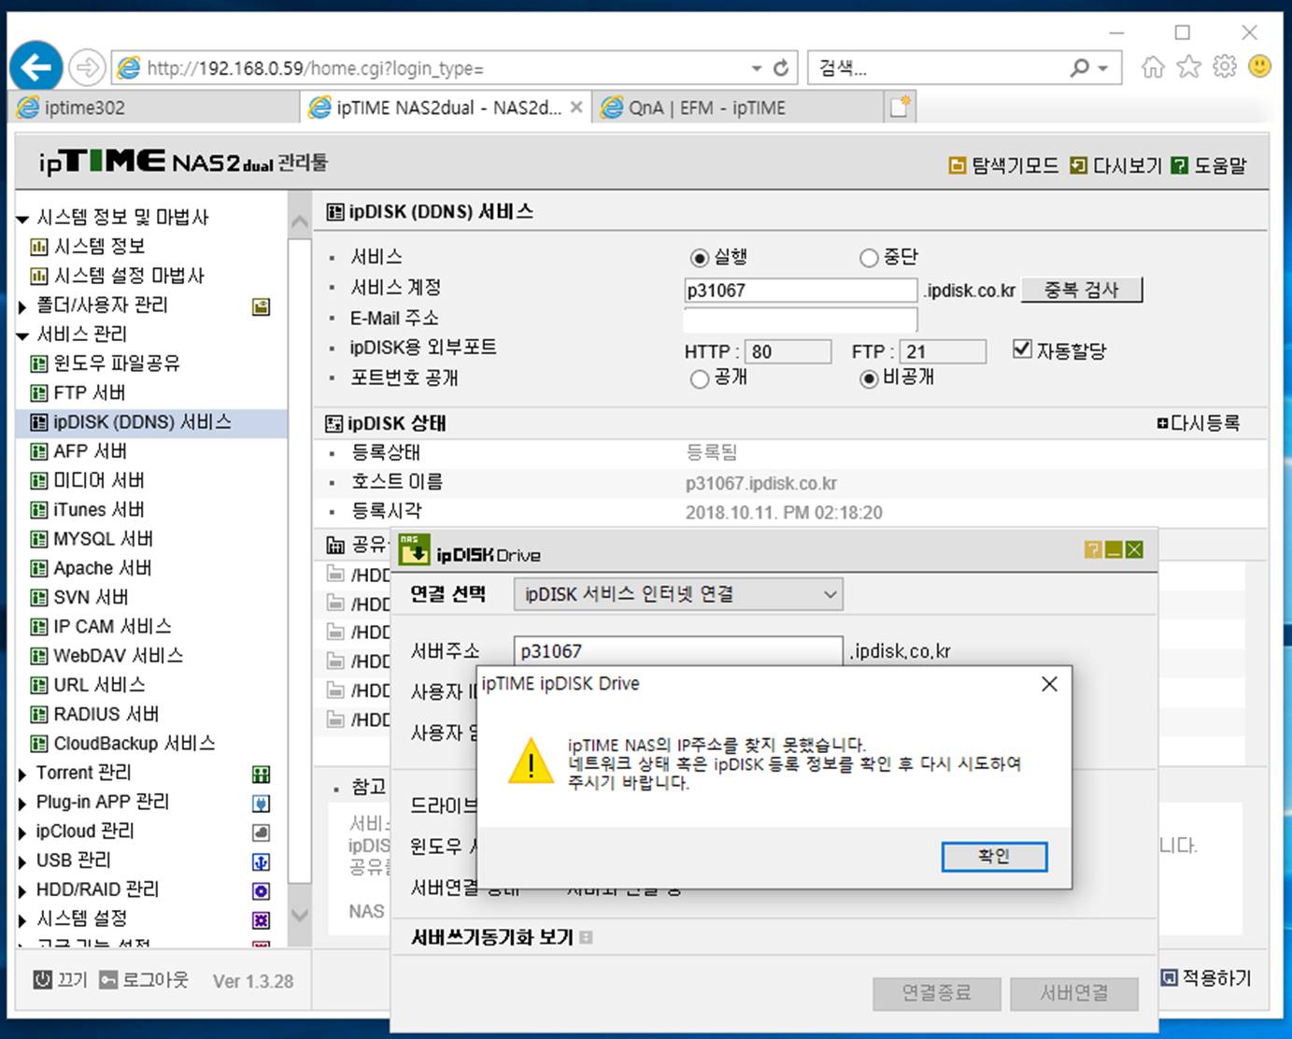Click 확인 in the warning dialog
1292x1039 pixels.
[x=994, y=856]
